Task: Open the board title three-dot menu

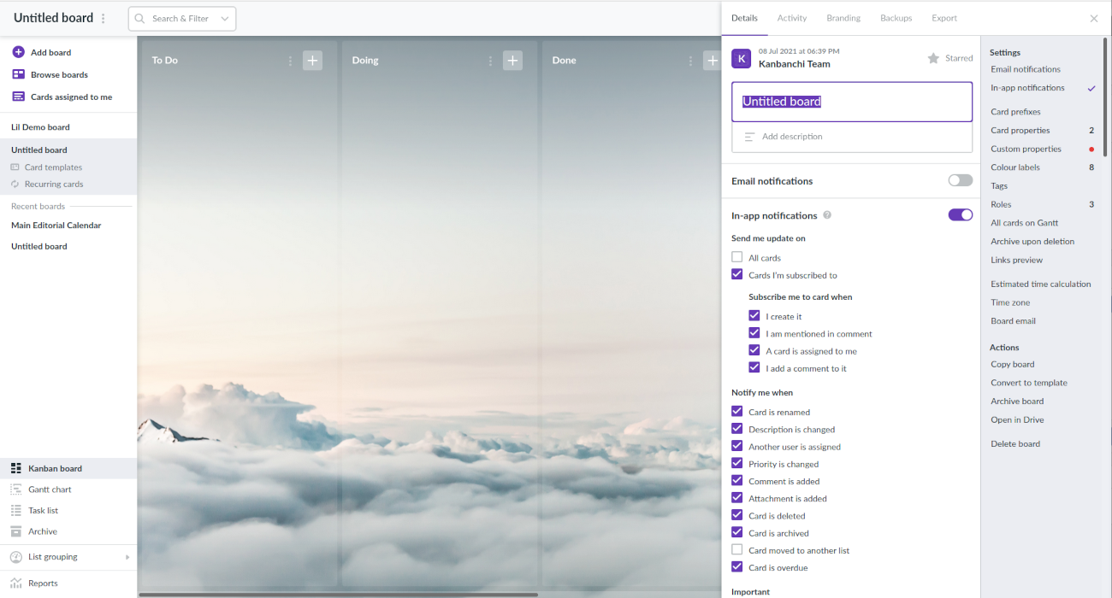Action: (x=104, y=19)
